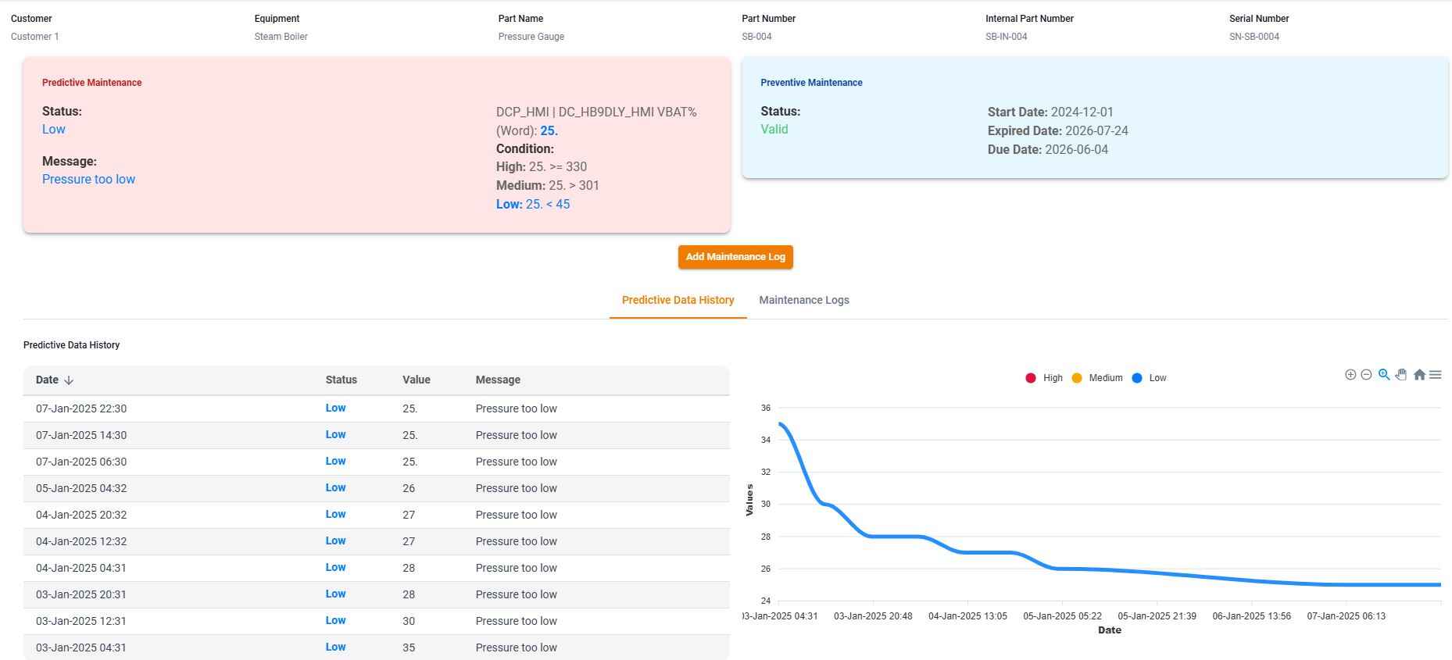Viewport: 1452px width, 660px height.
Task: Toggle Low series via its legend label
Action: click(1157, 378)
